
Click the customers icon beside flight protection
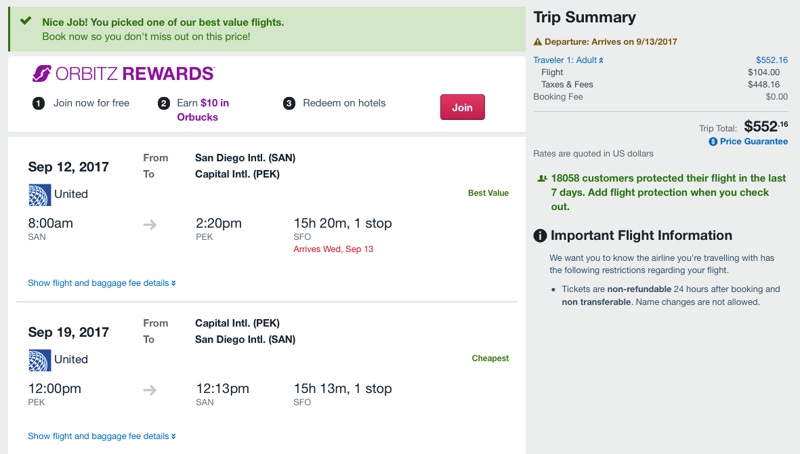pyautogui.click(x=542, y=179)
